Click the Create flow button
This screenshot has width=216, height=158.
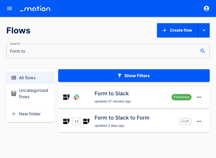[177, 30]
